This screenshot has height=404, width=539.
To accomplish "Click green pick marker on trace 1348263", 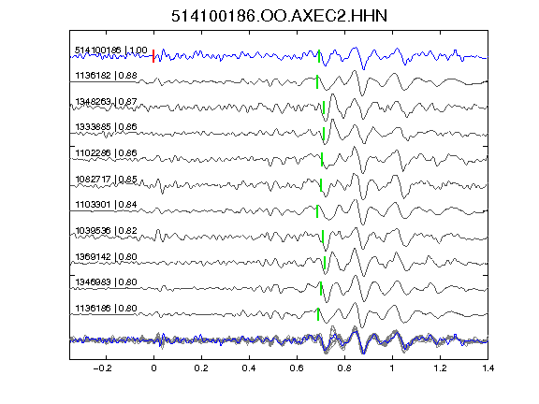I will click(x=324, y=108).
